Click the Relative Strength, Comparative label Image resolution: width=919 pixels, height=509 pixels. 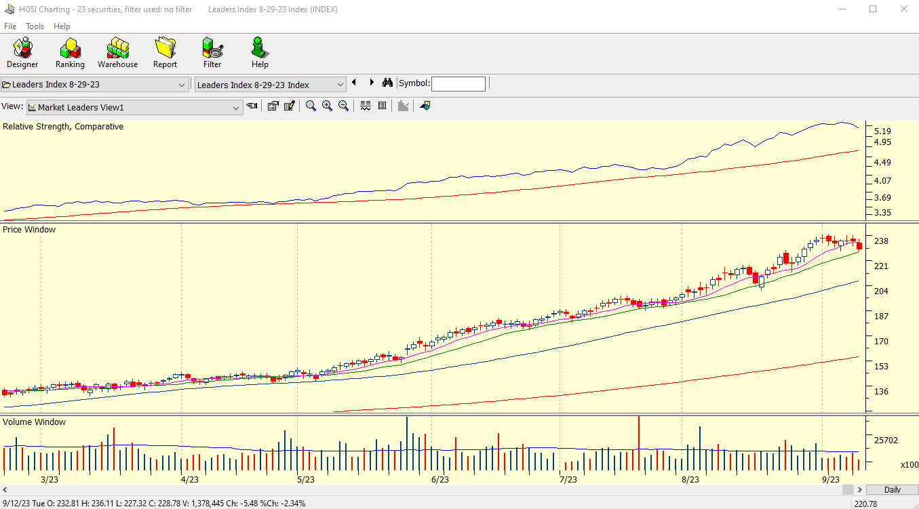tap(63, 127)
